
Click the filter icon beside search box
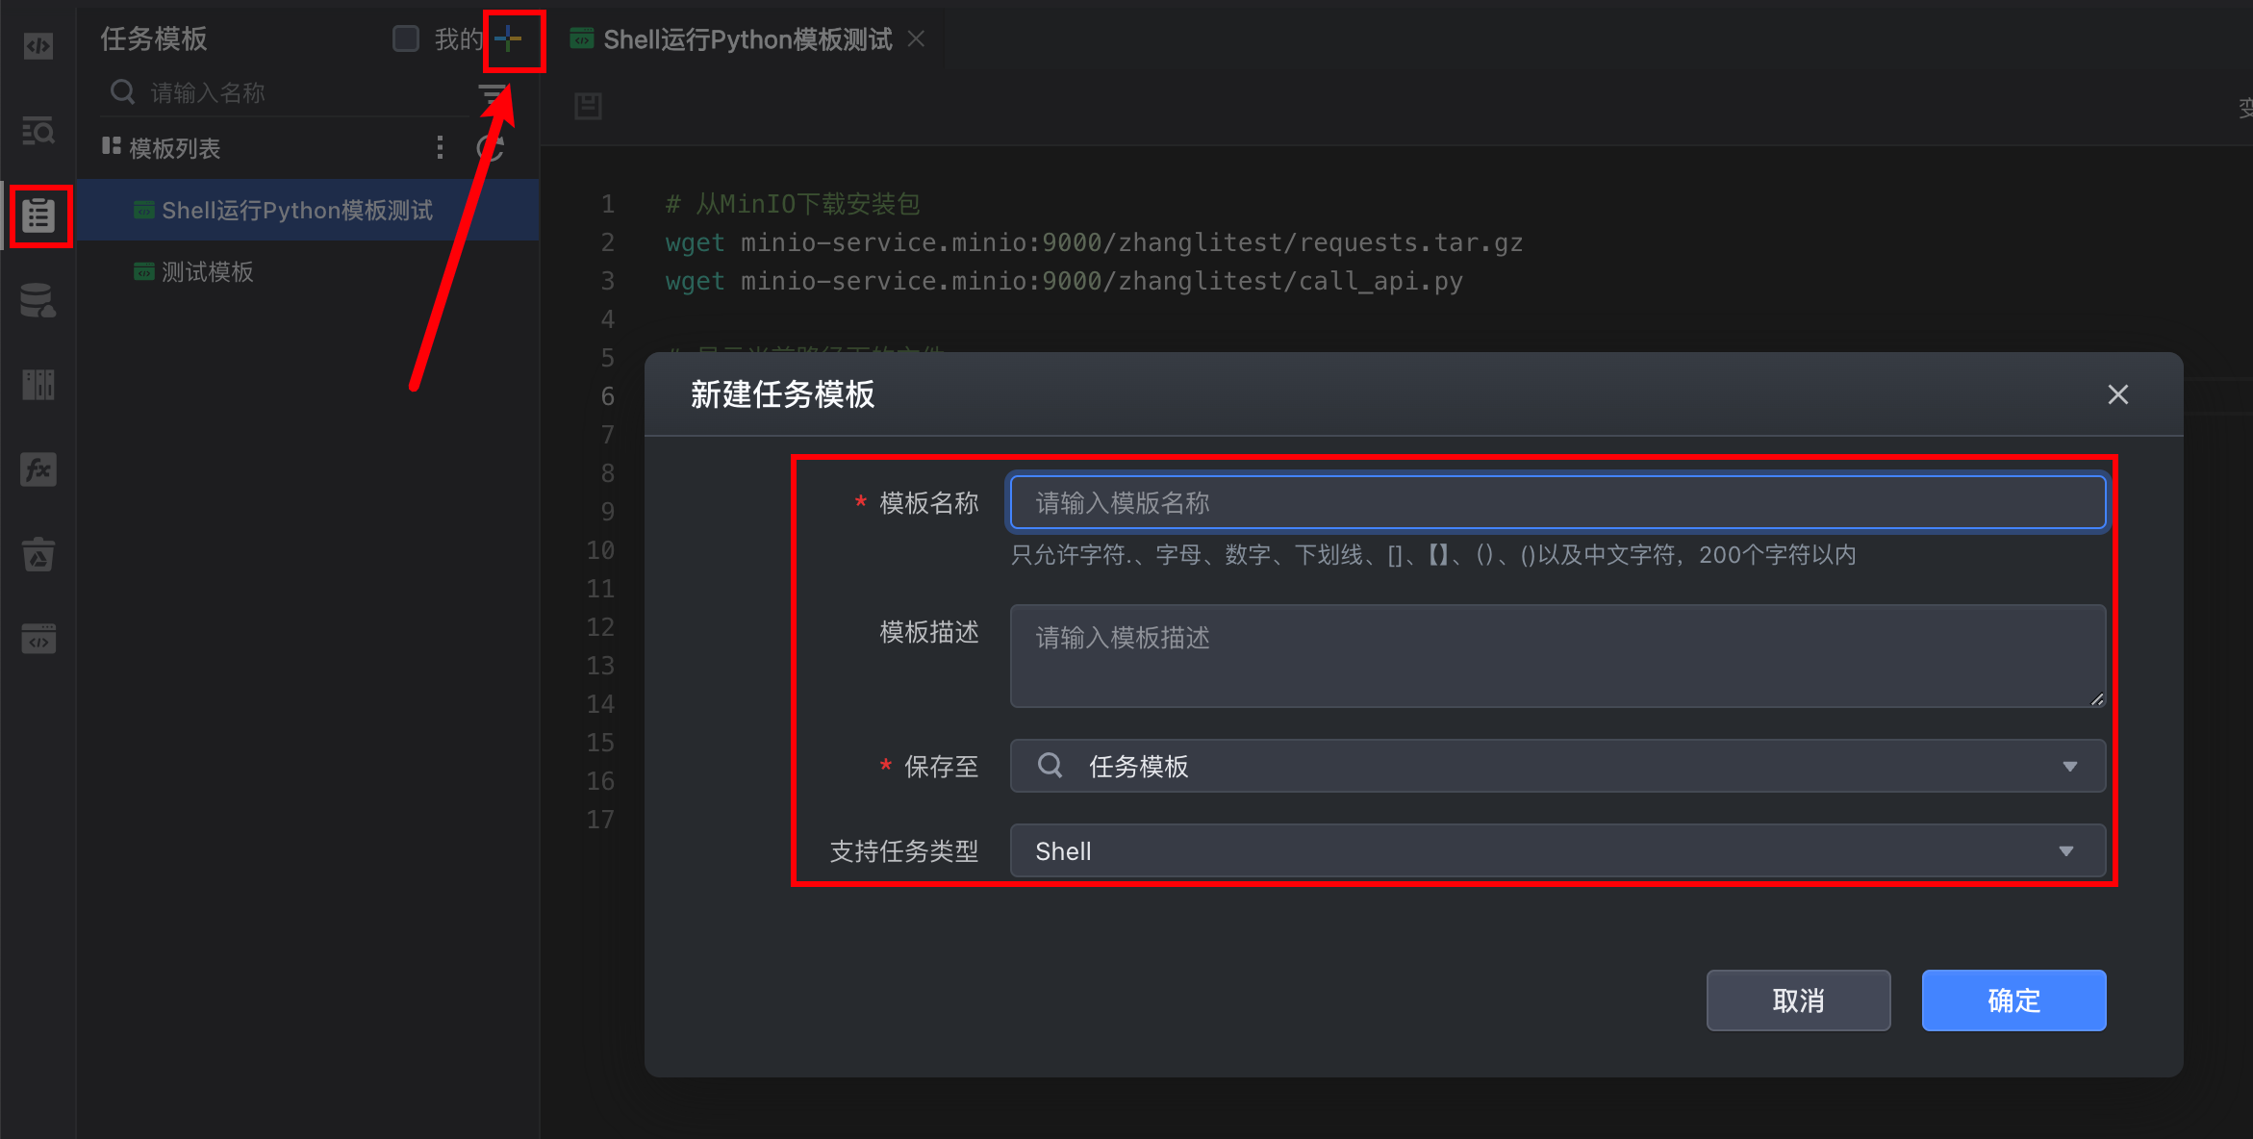click(x=493, y=92)
